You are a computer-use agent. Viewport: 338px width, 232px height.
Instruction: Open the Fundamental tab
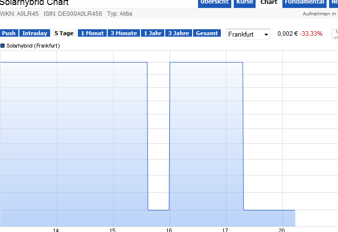point(304,2)
